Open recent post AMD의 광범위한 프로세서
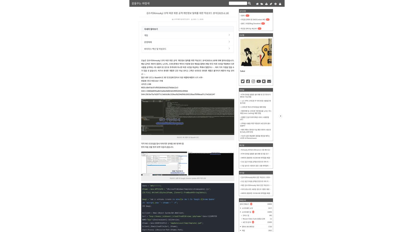Viewport: 414px width, 232px height. click(x=256, y=158)
